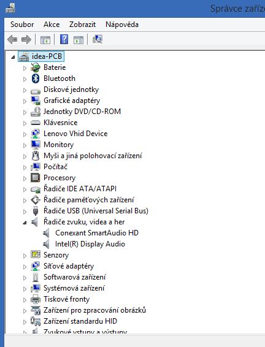Viewport: 265px width, 347px height.
Task: Expand the Procesory category
Action: click(25, 178)
